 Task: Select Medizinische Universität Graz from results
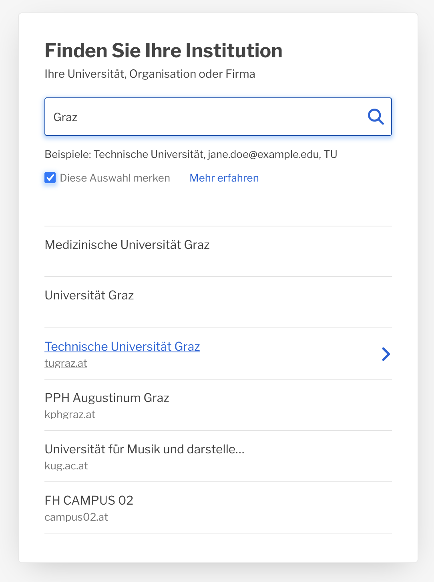tap(218, 251)
